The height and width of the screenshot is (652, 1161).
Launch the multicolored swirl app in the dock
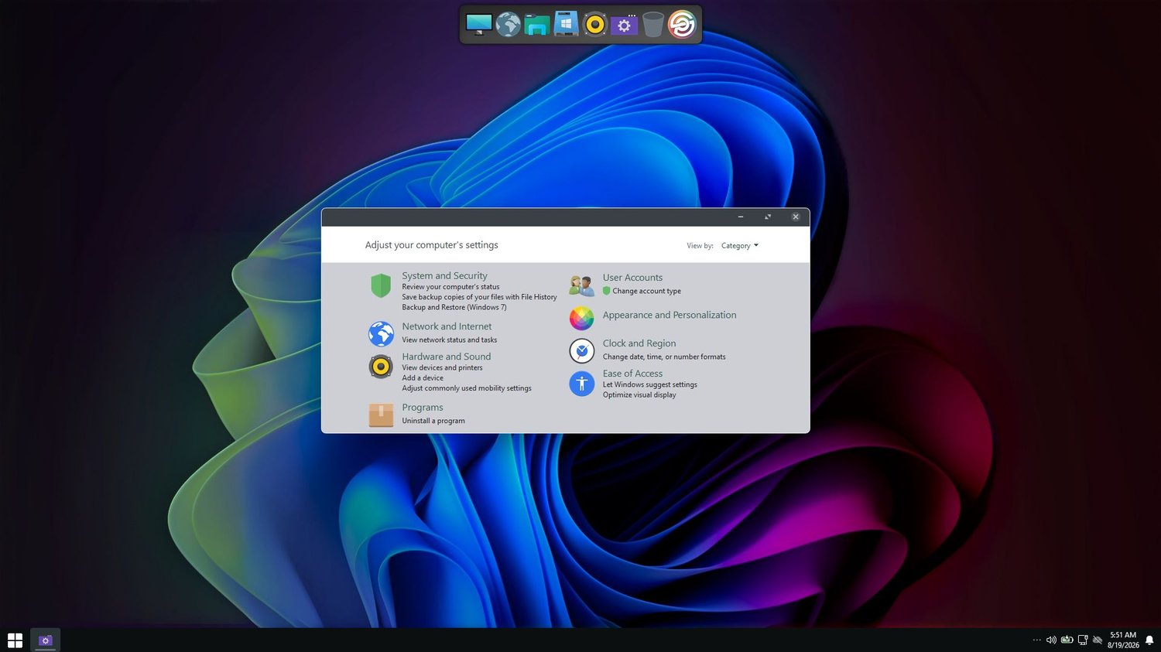click(682, 25)
